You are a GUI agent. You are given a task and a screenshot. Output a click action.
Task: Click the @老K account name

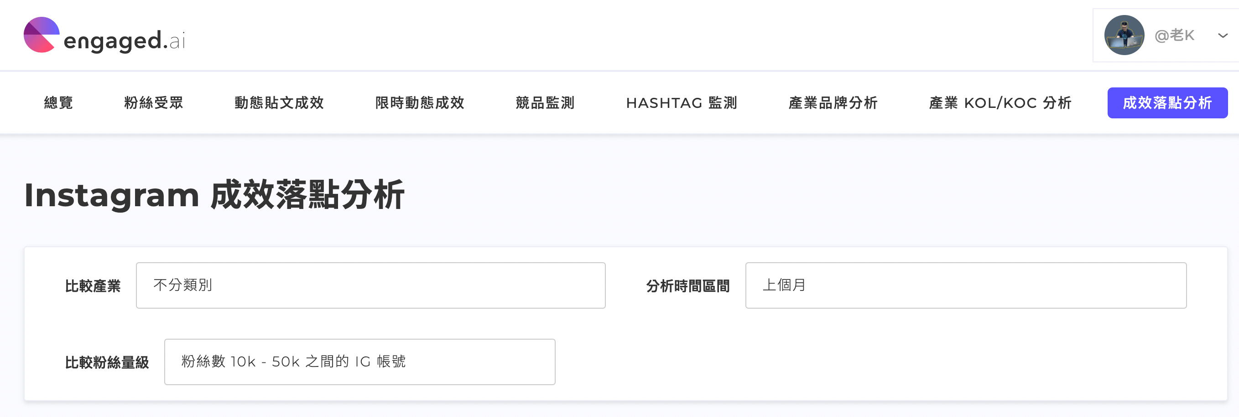pos(1174,36)
